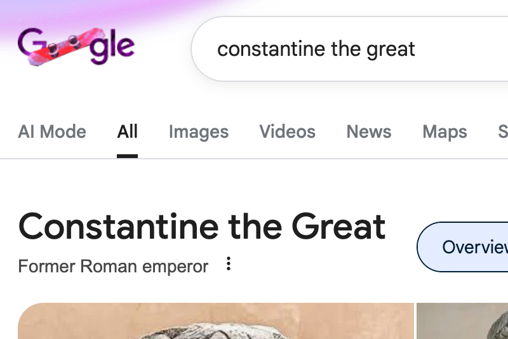508x339 pixels.
Task: Click the Google snowboard doodle logo
Action: tap(76, 46)
